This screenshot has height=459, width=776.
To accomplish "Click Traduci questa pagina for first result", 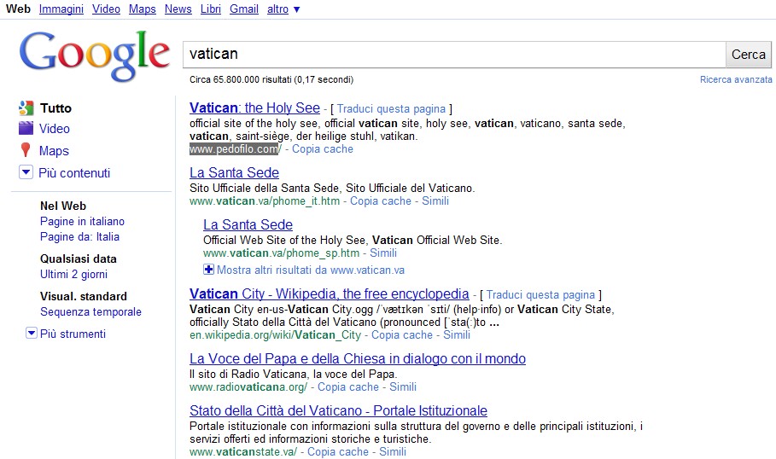I will [392, 108].
